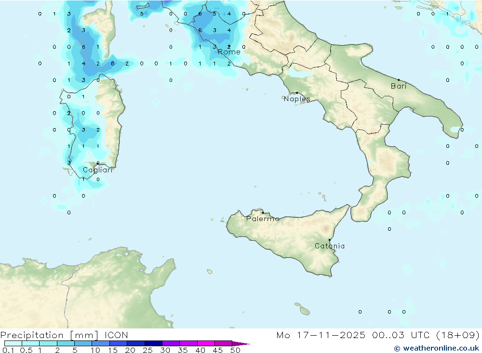Click the '00..03 UTC' time range text
The width and height of the screenshot is (482, 353).
(401, 335)
